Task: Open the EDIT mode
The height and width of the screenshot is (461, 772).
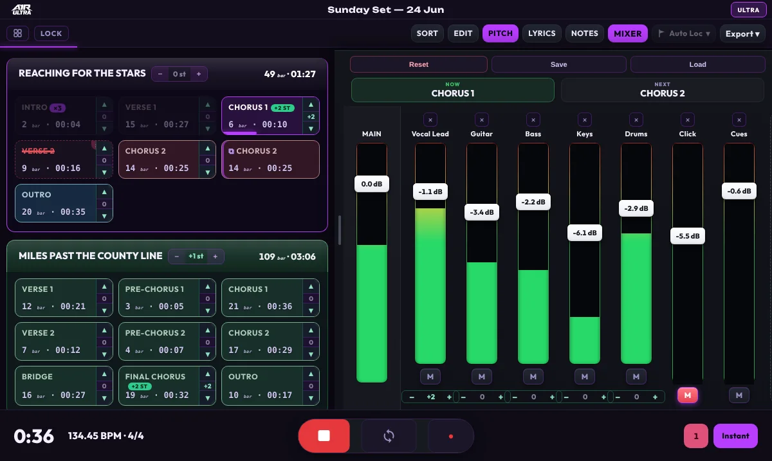Action: 463,33
